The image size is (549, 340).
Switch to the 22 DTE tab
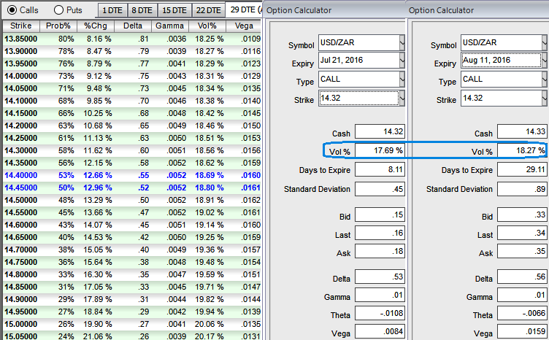pyautogui.click(x=208, y=10)
